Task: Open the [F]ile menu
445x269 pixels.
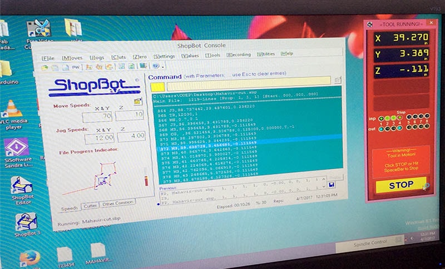Action: click(x=48, y=58)
